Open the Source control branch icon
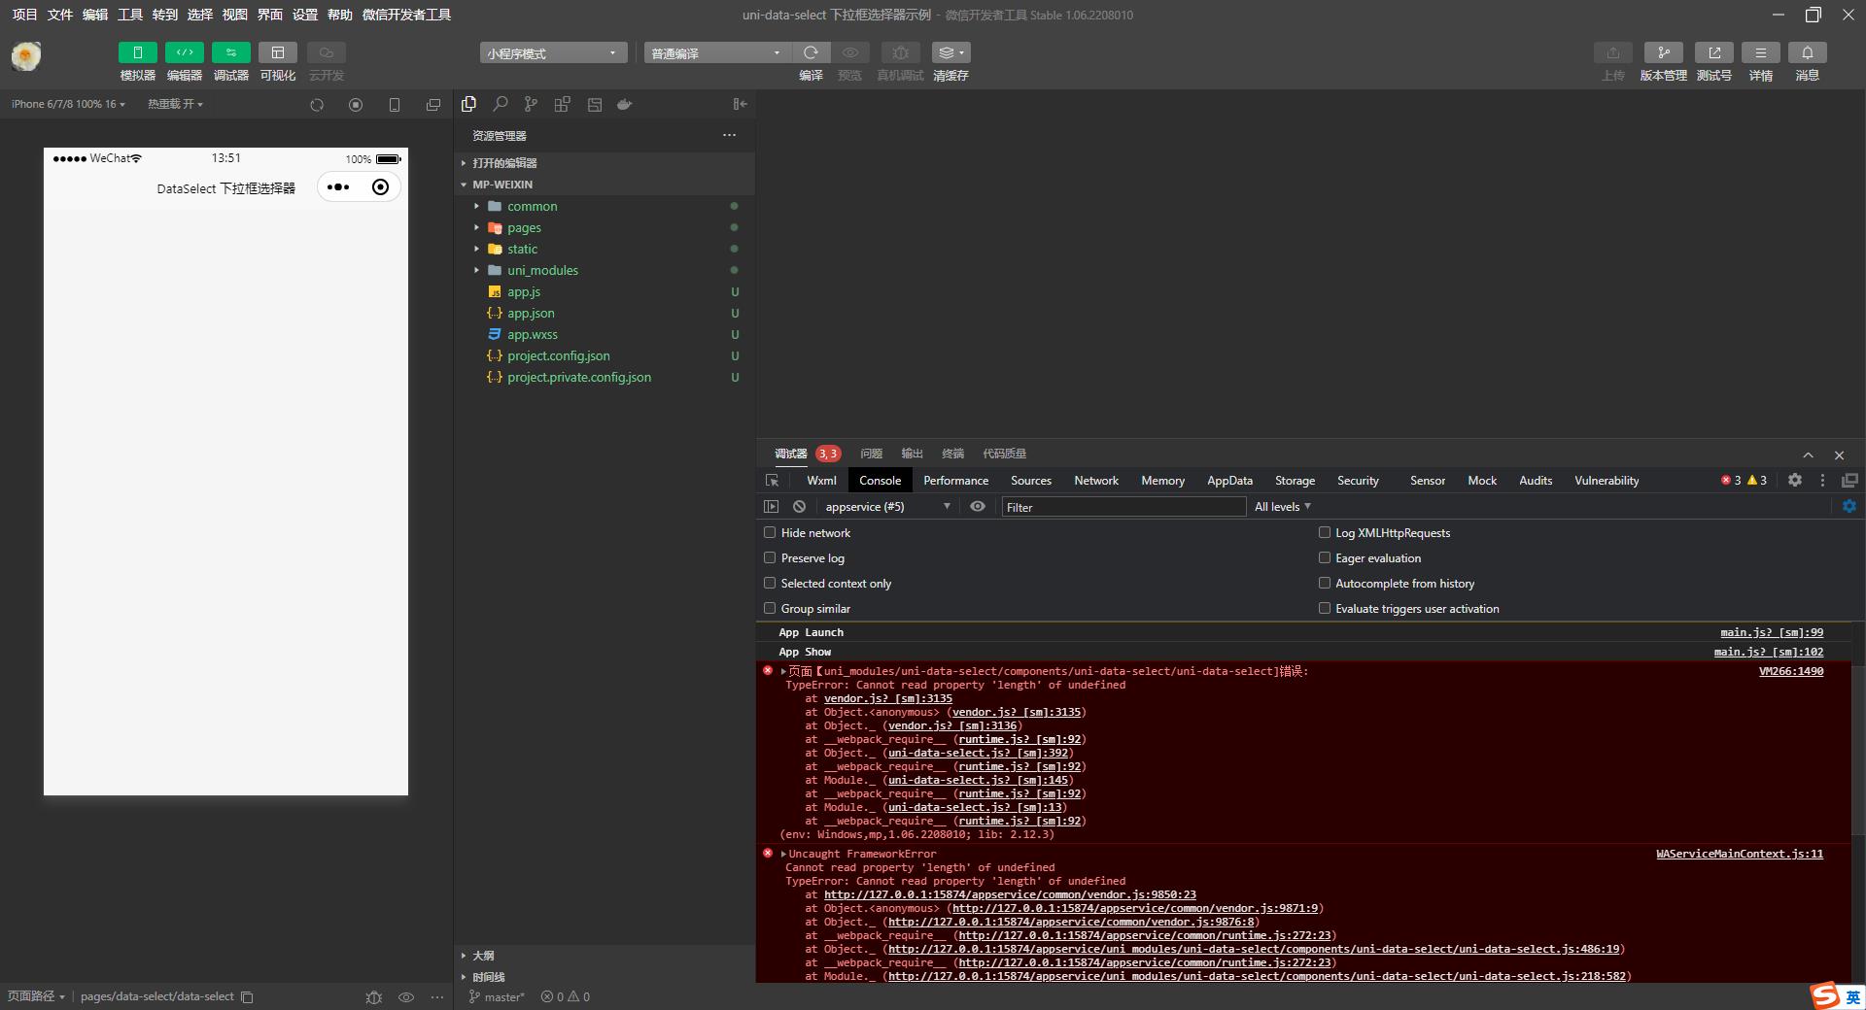Image resolution: width=1866 pixels, height=1010 pixels. click(531, 104)
